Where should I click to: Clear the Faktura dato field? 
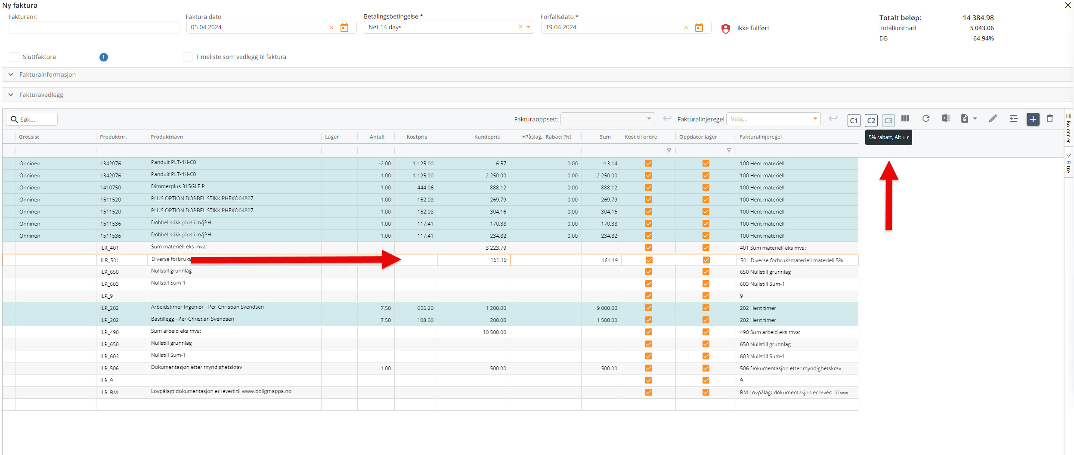pyautogui.click(x=331, y=27)
